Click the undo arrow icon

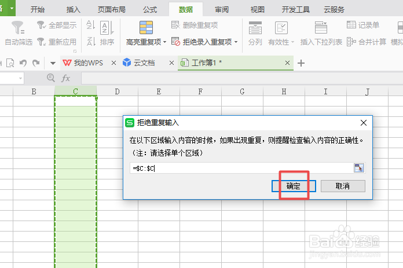pos(23,63)
